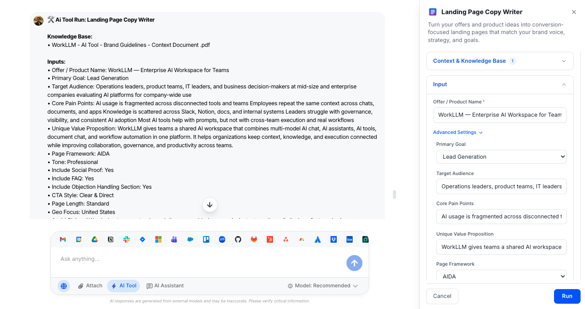The image size is (585, 309).
Task: Collapse the Input section
Action: (500, 84)
